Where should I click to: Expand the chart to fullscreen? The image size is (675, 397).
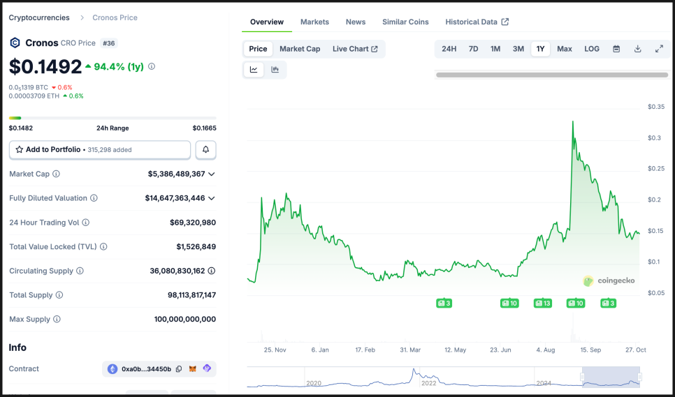(659, 49)
